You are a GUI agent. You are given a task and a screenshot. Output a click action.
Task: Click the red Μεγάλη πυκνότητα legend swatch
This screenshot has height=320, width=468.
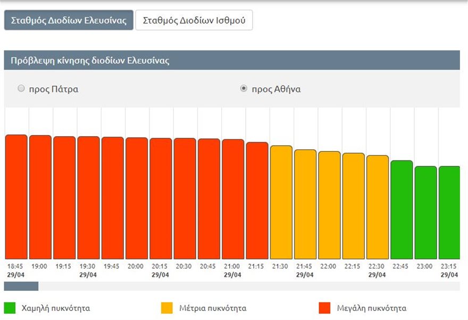323,308
